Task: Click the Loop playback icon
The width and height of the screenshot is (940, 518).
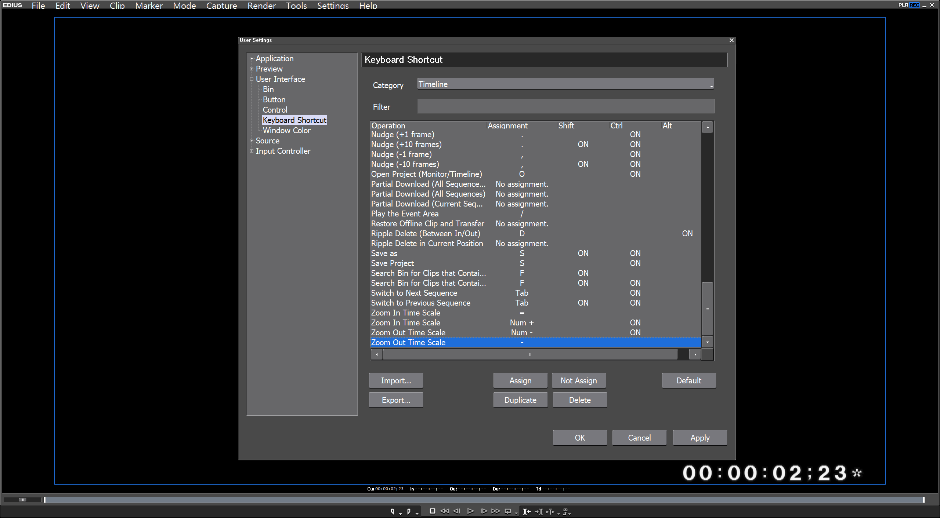Action: [508, 511]
